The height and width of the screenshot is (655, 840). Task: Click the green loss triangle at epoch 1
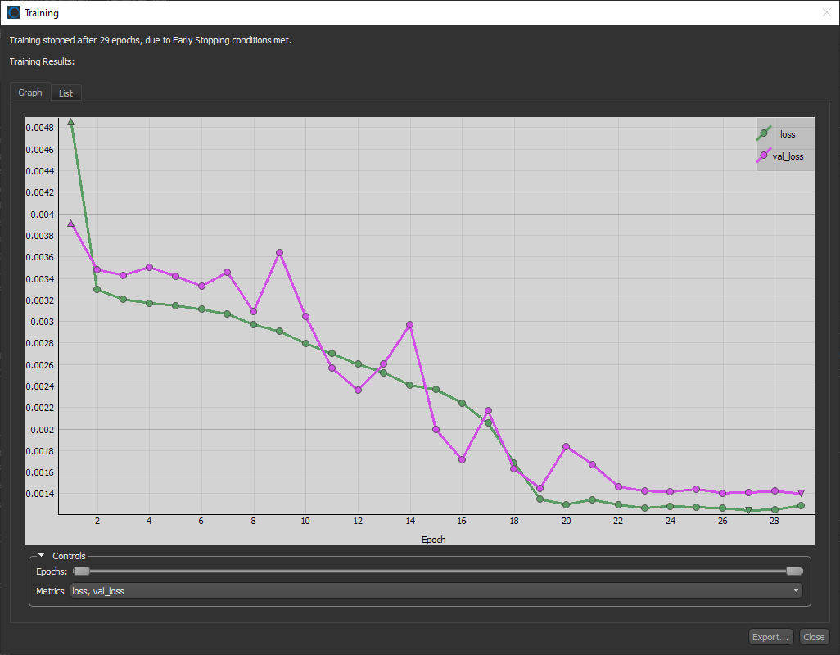[x=71, y=122]
